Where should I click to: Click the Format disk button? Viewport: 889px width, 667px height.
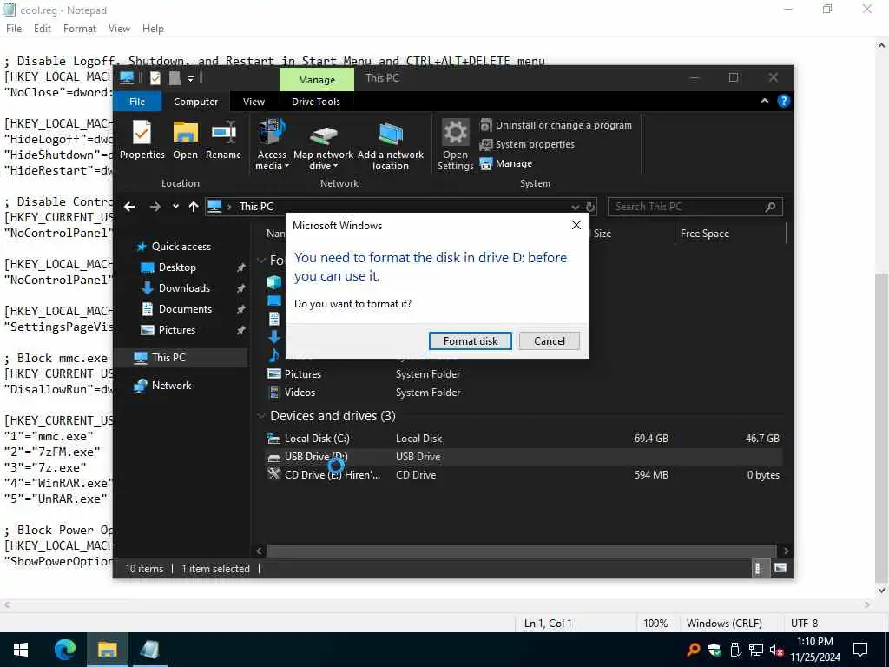click(x=470, y=340)
